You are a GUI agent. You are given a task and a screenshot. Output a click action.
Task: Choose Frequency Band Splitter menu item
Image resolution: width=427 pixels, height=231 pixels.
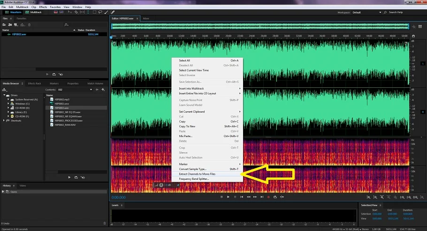click(207, 179)
